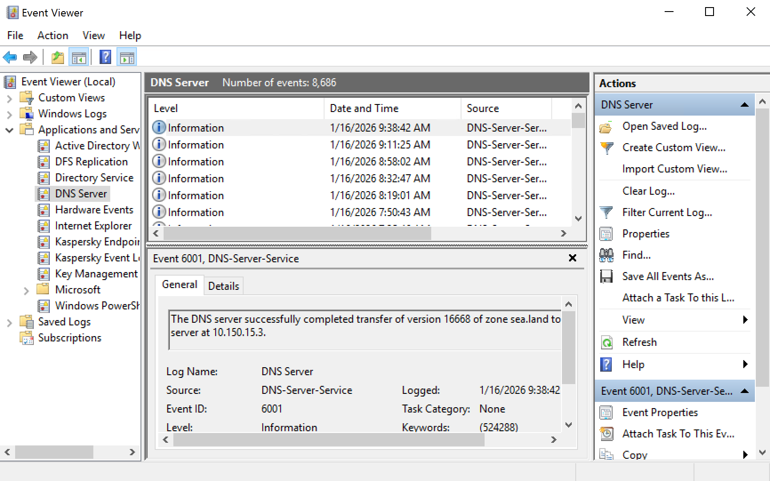Image resolution: width=770 pixels, height=481 pixels.
Task: Click the Help question mark toolbar icon
Action: (x=105, y=57)
